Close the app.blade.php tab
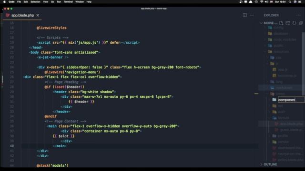Image resolution: width=305 pixels, height=171 pixels. [38, 15]
